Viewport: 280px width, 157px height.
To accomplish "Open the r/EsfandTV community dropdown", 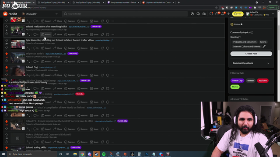I will point(40,14).
